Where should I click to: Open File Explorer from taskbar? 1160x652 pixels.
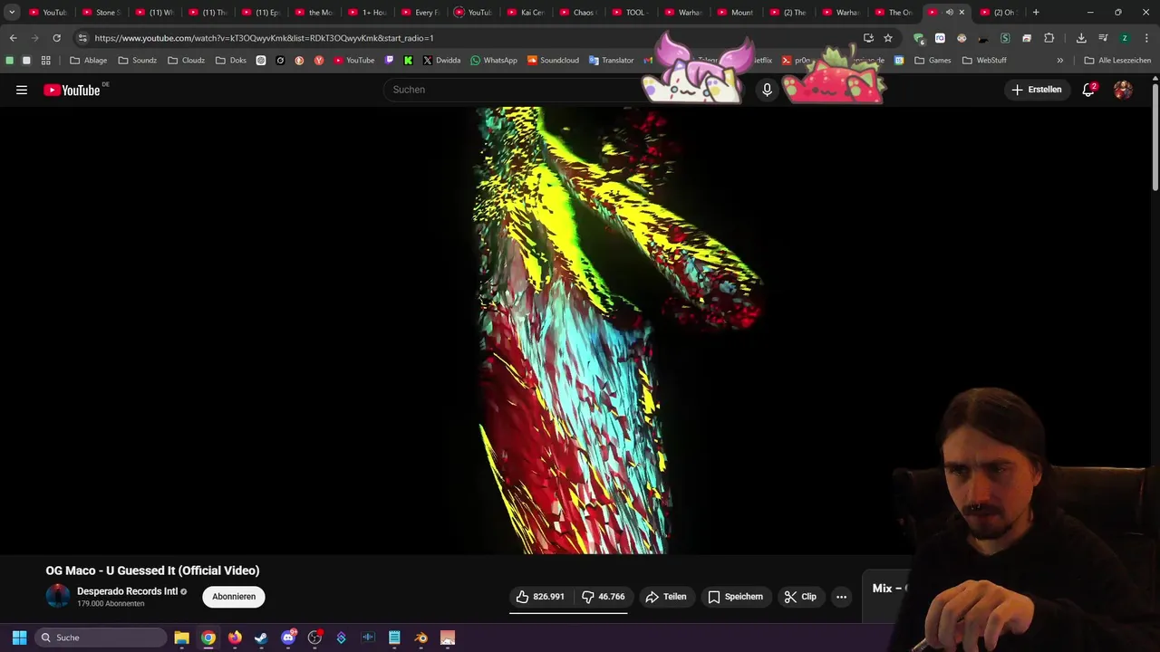pos(181,638)
